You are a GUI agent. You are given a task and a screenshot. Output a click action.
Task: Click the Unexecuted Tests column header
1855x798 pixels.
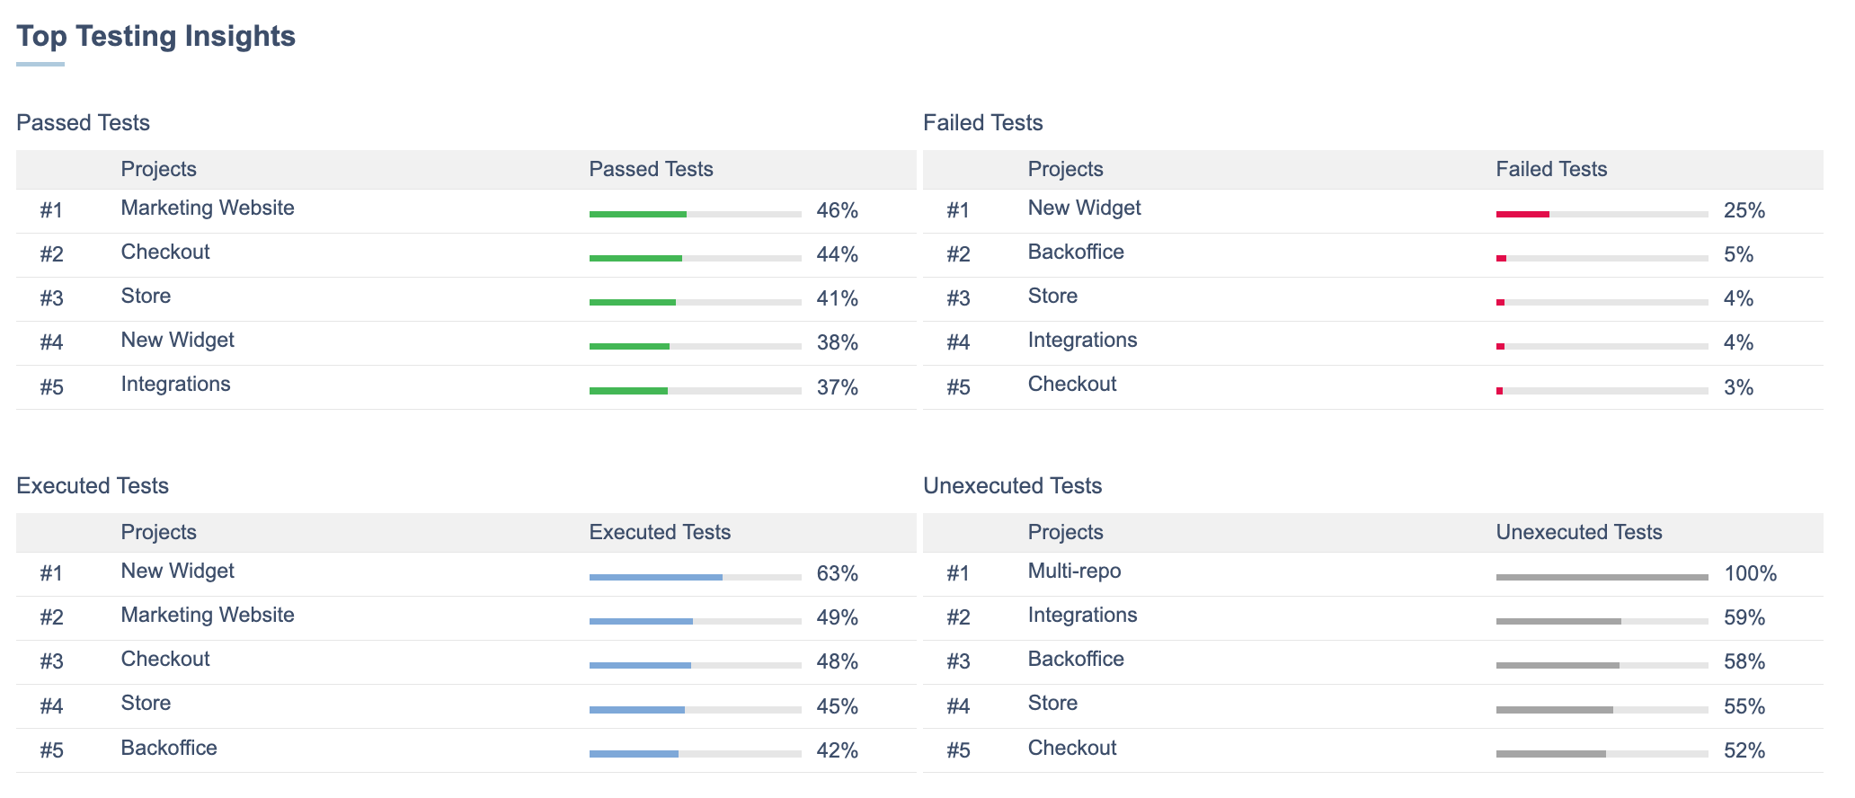coord(1578,533)
